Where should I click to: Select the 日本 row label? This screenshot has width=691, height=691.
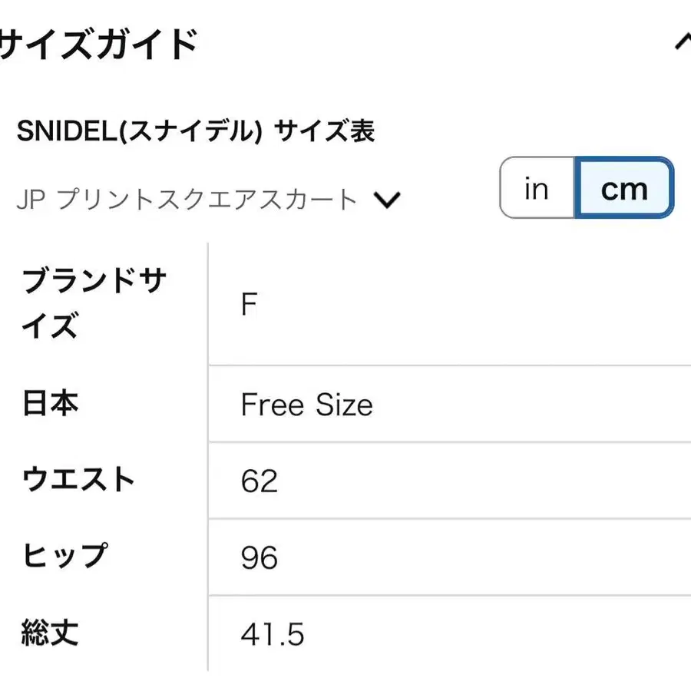coord(51,404)
